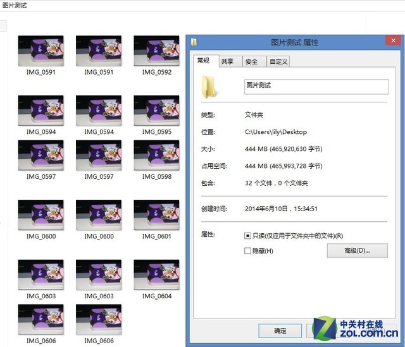Click the IMG_0598 picture thumbnail

coord(156,155)
